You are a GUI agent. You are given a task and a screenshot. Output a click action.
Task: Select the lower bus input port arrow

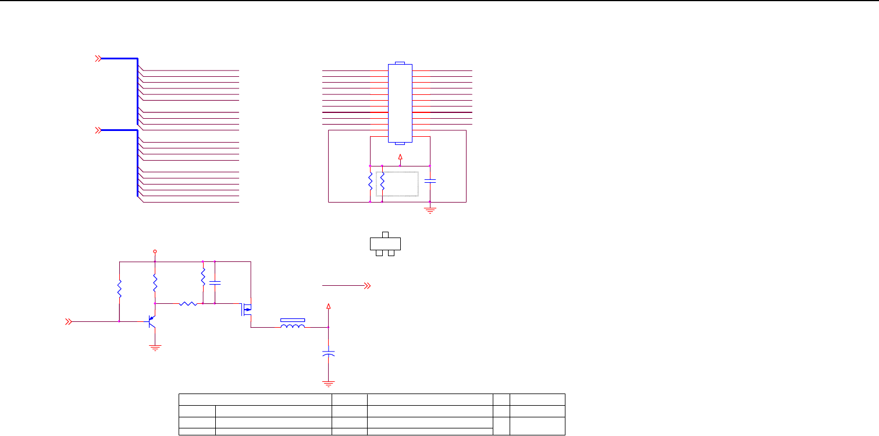tap(98, 130)
